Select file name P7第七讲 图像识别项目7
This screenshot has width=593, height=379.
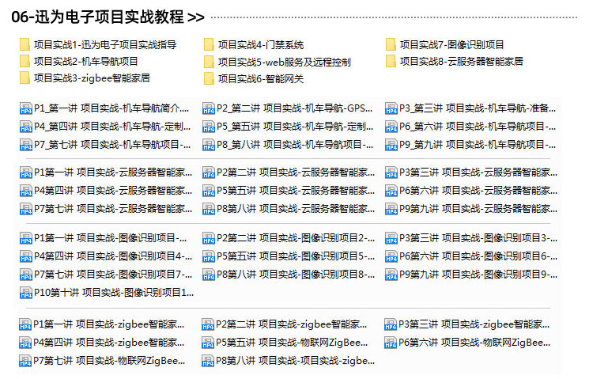[x=113, y=275]
